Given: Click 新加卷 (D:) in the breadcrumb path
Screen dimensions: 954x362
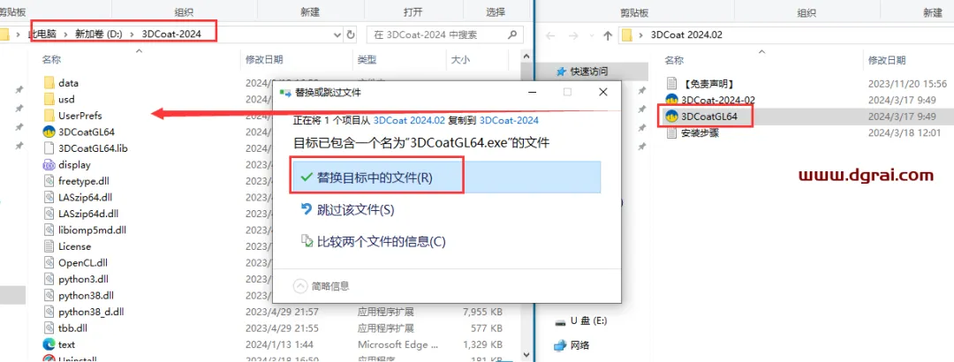Looking at the screenshot, I should coord(98,34).
